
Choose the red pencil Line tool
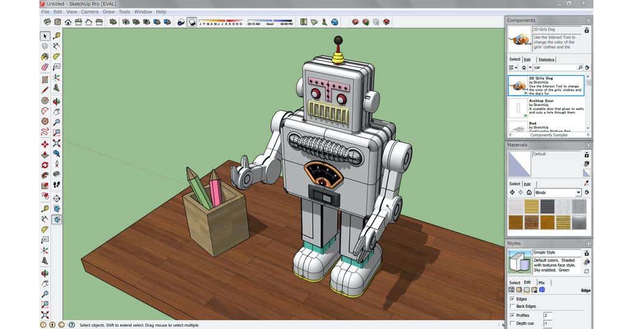45,90
